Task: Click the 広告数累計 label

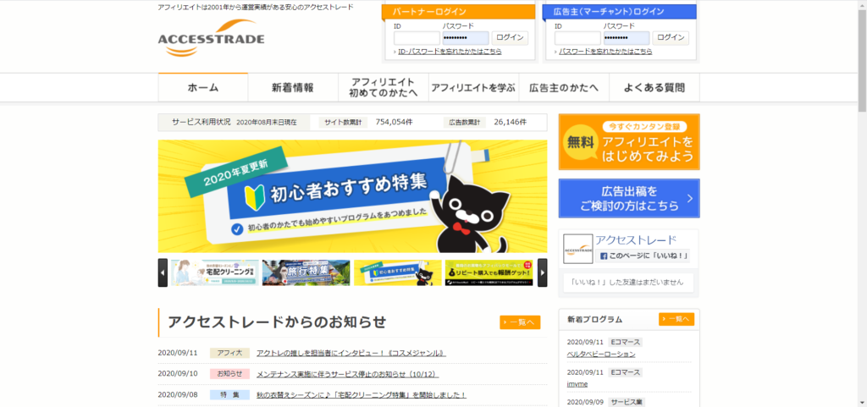Action: pos(465,122)
